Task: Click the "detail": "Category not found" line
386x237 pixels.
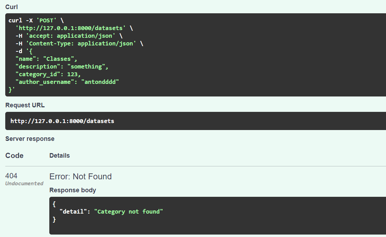Action: coord(111,211)
